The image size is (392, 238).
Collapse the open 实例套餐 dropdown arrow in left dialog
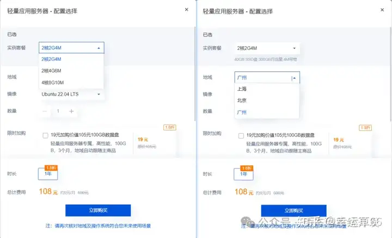point(99,48)
